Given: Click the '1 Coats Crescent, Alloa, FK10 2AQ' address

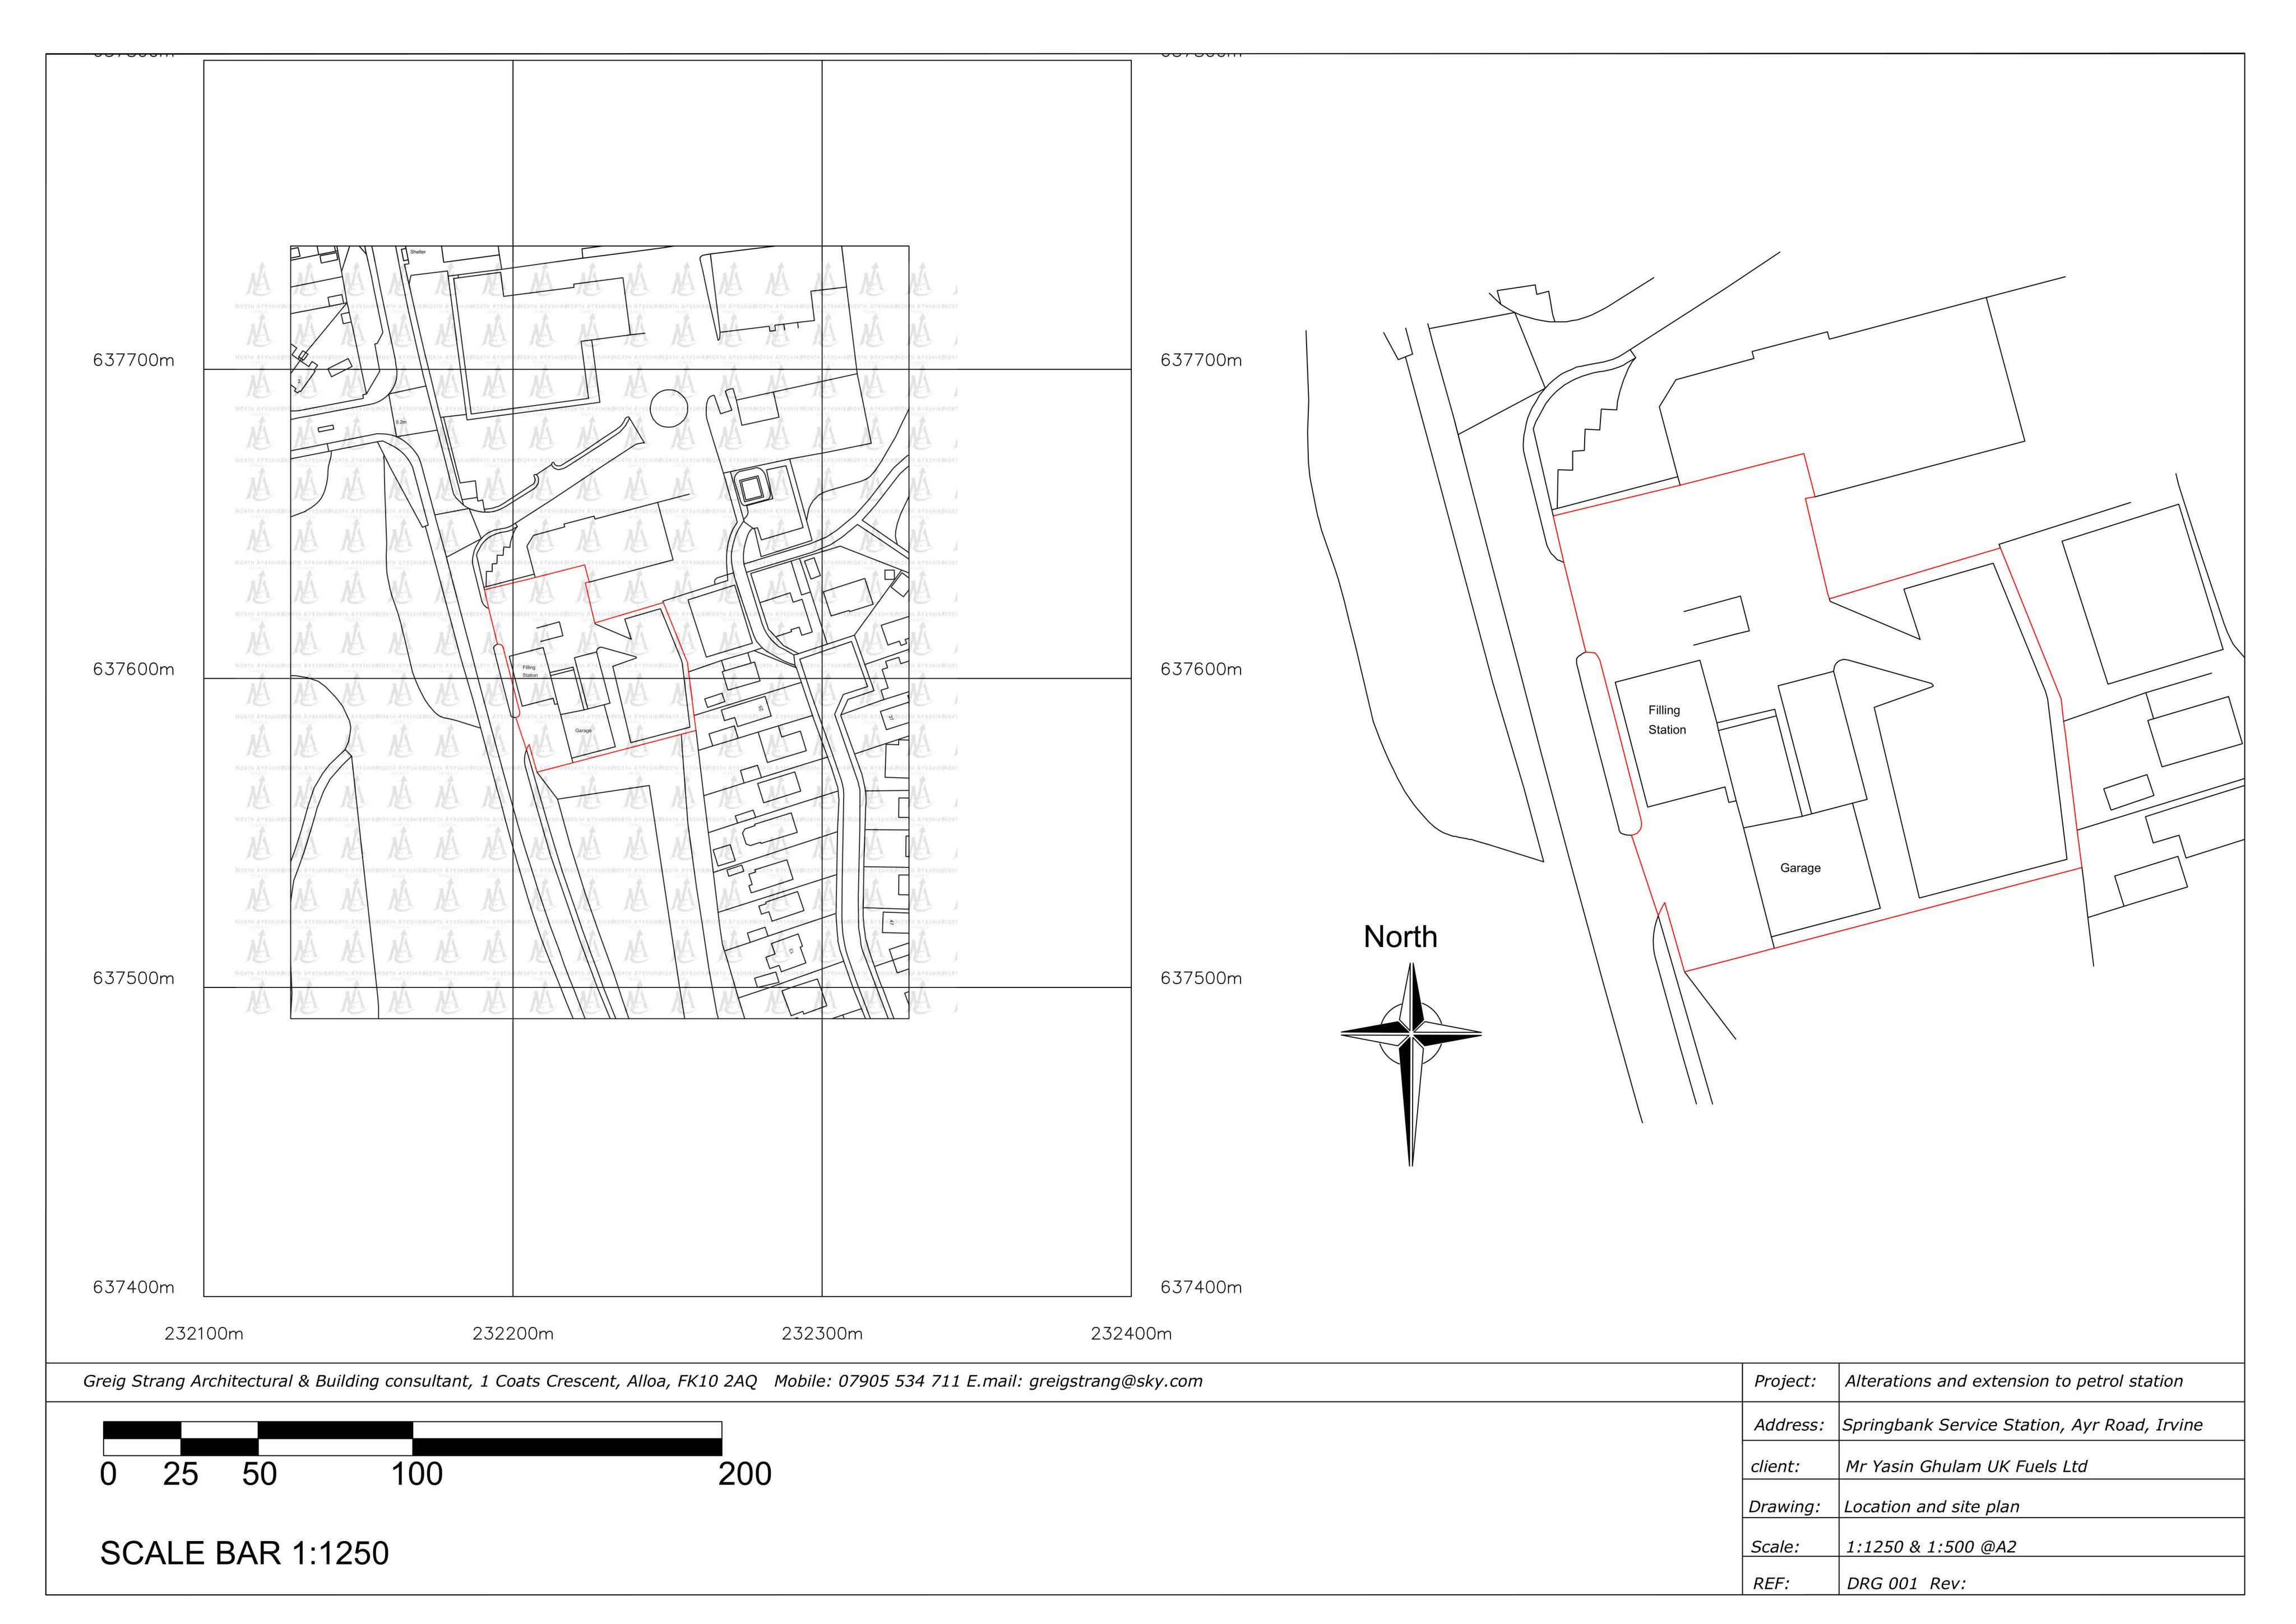Looking at the screenshot, I should click(618, 1381).
